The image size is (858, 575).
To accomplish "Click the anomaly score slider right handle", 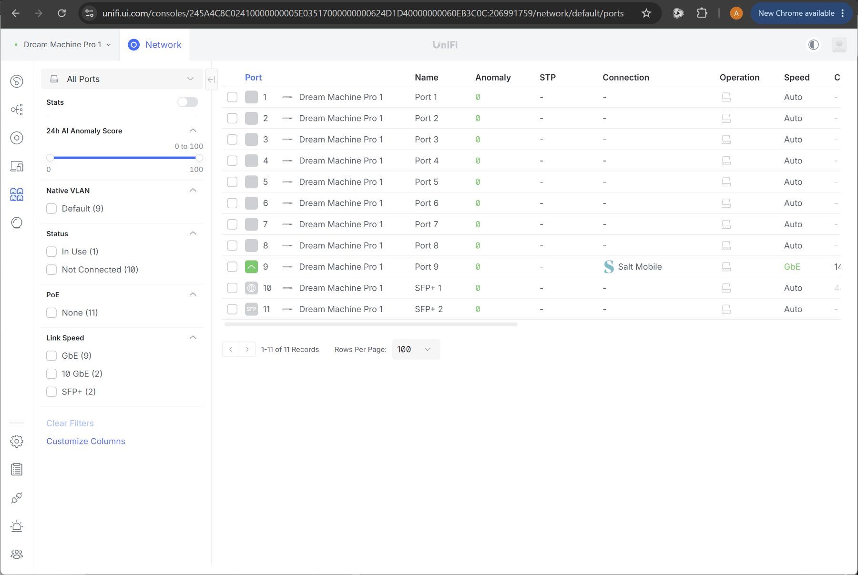I will click(199, 158).
